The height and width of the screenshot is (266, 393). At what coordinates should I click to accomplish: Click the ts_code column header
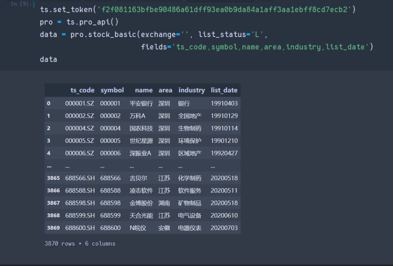pyautogui.click(x=83, y=90)
